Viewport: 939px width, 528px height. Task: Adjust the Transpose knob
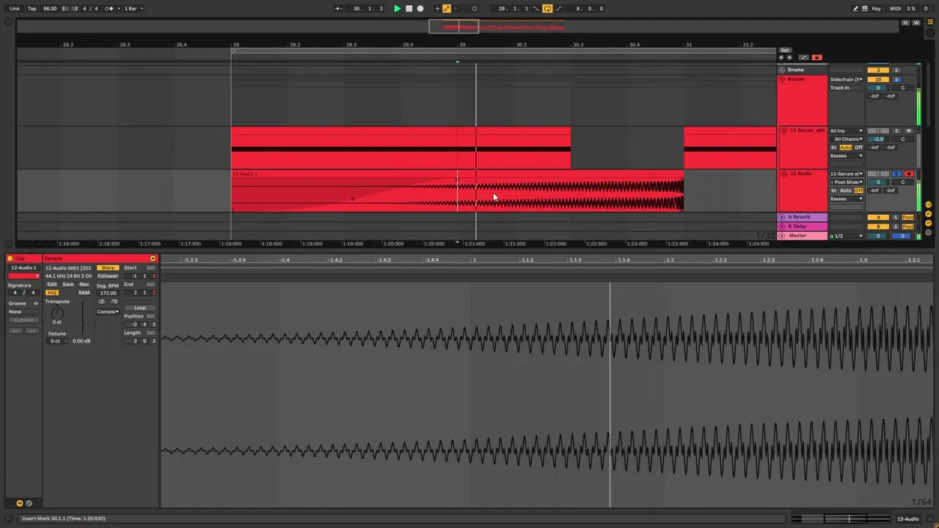57,313
